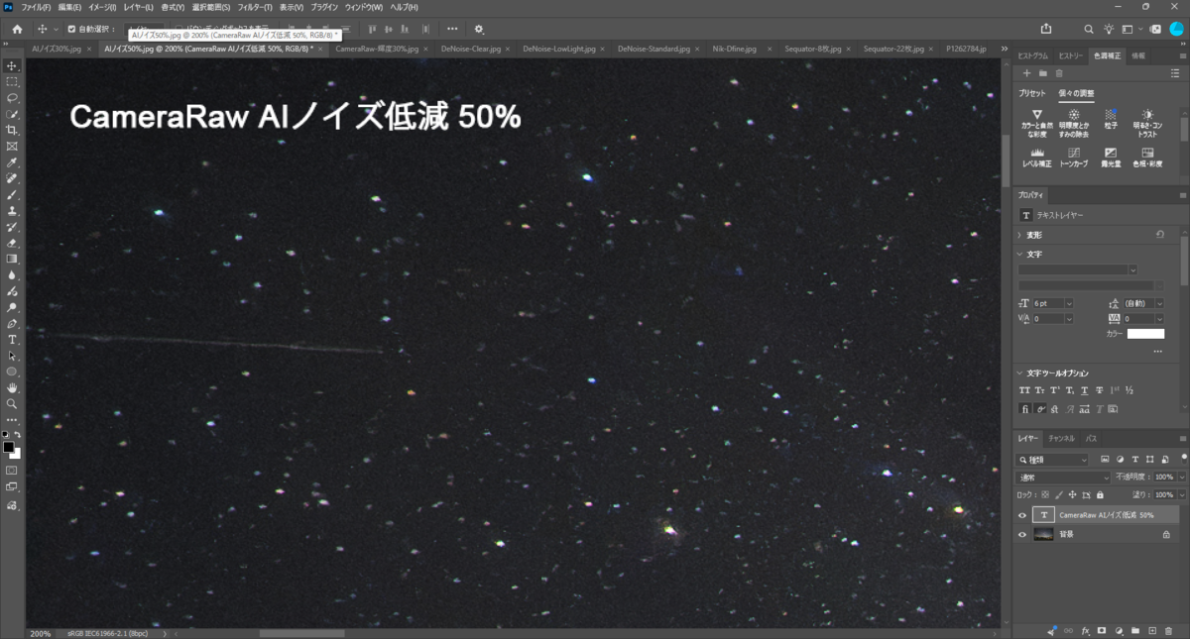This screenshot has width=1190, height=639.
Task: Add Hue/Saturation adjustment (色相・彩度)
Action: [x=1148, y=157]
